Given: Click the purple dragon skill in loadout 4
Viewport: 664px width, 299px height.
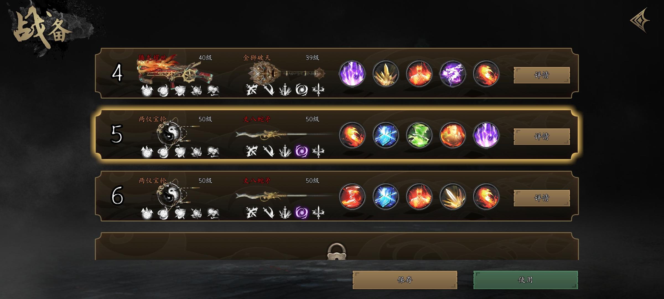Looking at the screenshot, I should (x=453, y=74).
